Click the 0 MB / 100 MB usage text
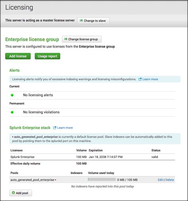Viewport: 188px width, 201px height. (127, 180)
